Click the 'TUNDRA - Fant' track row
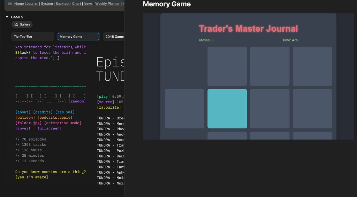The image size is (357, 197). (x=111, y=167)
